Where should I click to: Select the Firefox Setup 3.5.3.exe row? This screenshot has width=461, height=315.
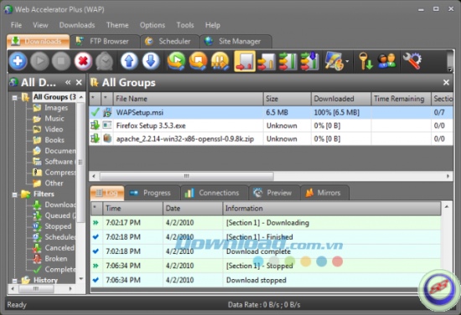271,126
